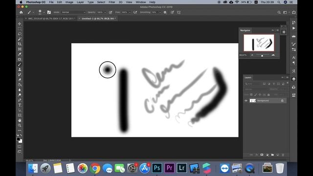313x176 pixels.
Task: Click the search icon in options bar
Action: 279,12
